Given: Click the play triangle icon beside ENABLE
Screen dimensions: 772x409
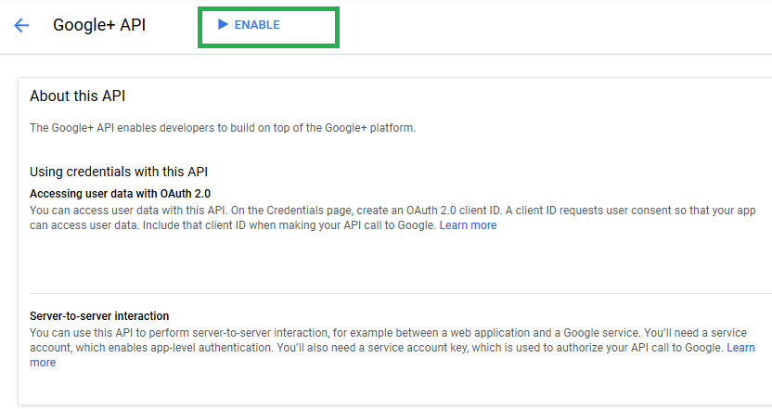Looking at the screenshot, I should 223,25.
